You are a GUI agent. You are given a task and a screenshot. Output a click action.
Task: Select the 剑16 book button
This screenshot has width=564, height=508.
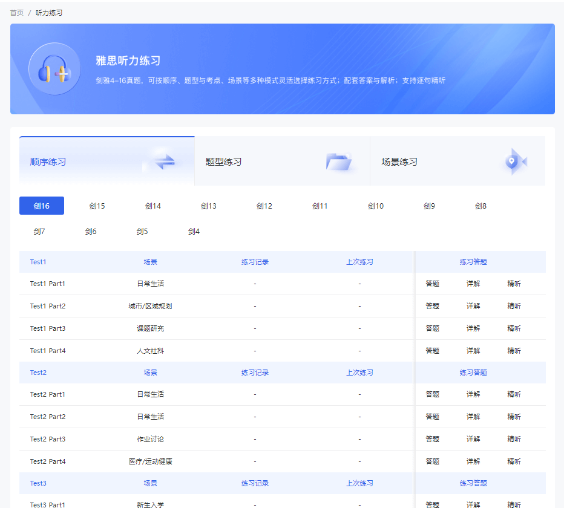(x=42, y=206)
